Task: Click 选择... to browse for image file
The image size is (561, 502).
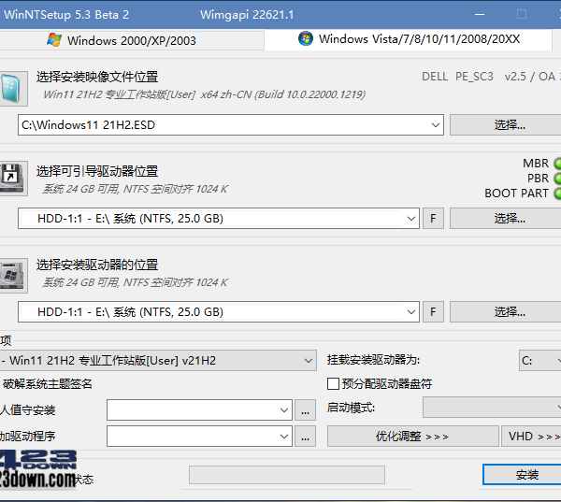Action: 509,124
